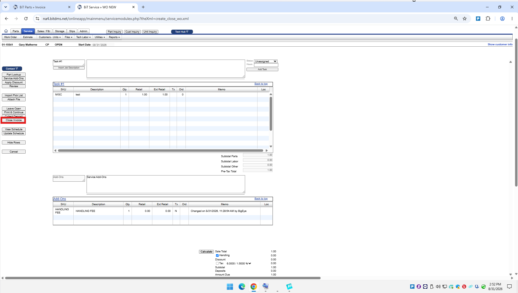
Task: Click the Work Order menu item
Action: click(11, 37)
